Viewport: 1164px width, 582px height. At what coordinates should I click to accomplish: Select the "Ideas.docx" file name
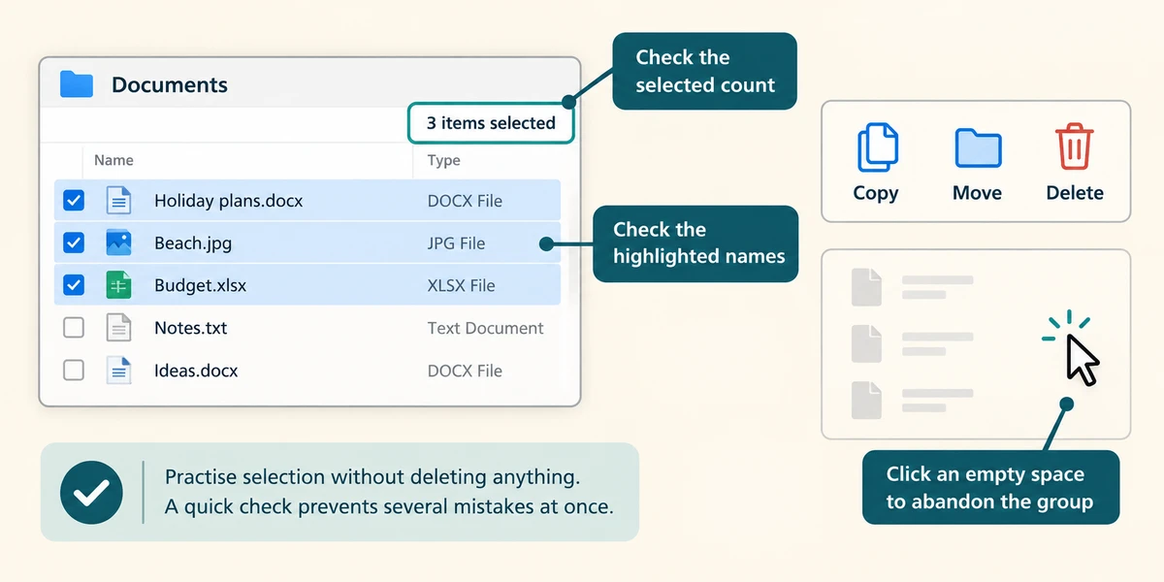click(196, 371)
